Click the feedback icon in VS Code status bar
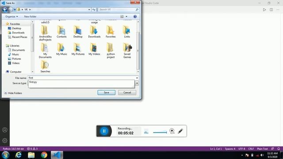This screenshot has width=283, height=159. point(272,149)
